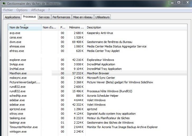
Task: Select the mobsync.exe process
Action: pyautogui.click(x=98, y=78)
